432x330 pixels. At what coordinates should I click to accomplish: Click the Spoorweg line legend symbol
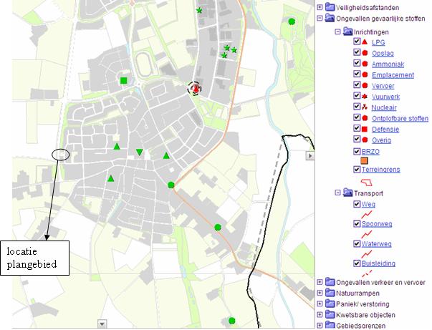tap(366, 234)
